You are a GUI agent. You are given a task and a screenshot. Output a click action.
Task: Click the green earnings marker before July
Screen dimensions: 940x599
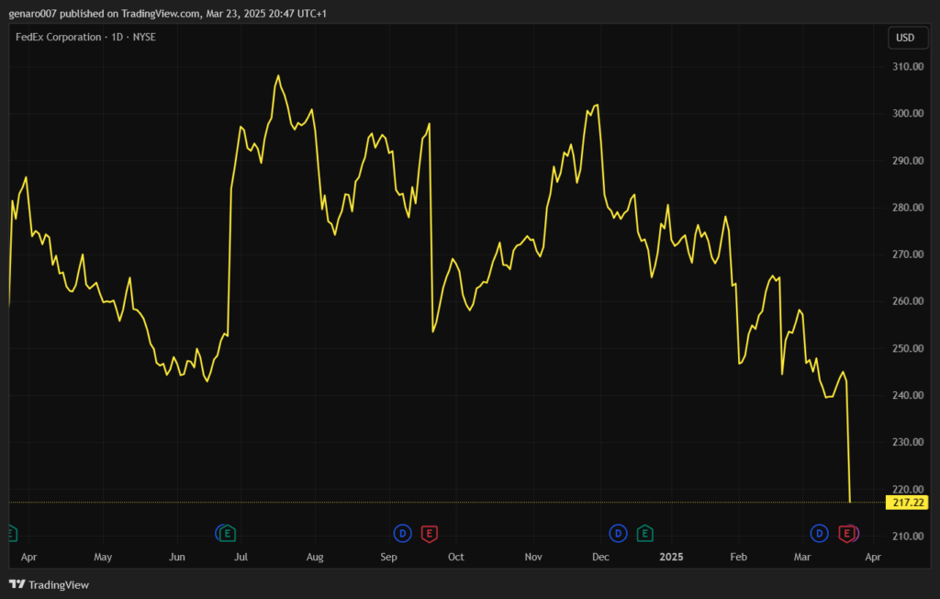pos(227,533)
